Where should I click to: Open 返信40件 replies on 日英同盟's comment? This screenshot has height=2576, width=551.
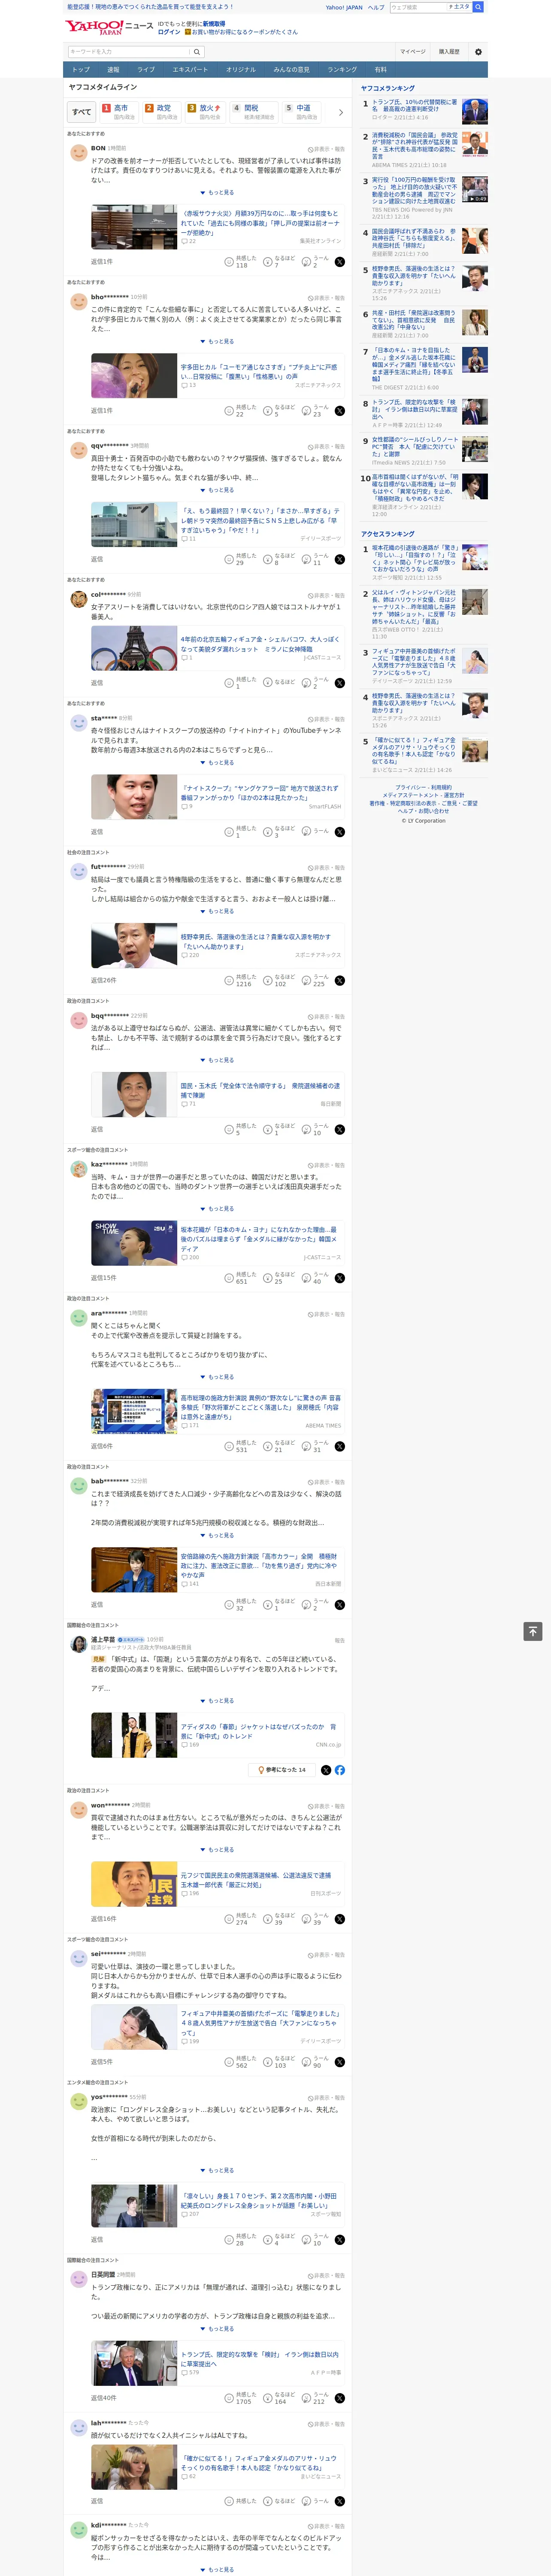click(103, 2398)
